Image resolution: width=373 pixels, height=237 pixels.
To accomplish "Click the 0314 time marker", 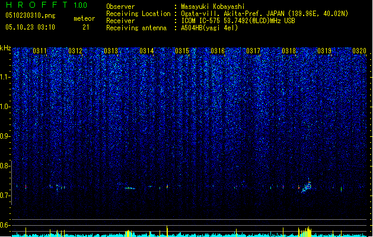I will tap(146, 51).
